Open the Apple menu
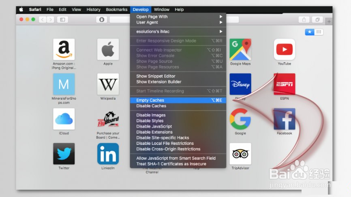The height and width of the screenshot is (197, 351). [21, 9]
